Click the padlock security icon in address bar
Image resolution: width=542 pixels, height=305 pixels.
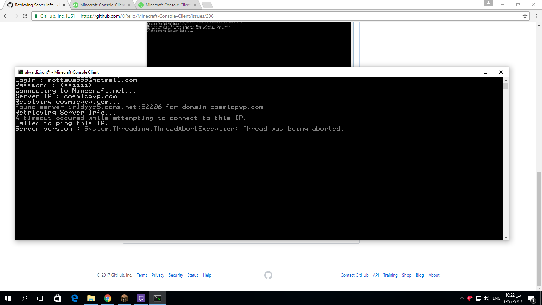[x=36, y=16]
